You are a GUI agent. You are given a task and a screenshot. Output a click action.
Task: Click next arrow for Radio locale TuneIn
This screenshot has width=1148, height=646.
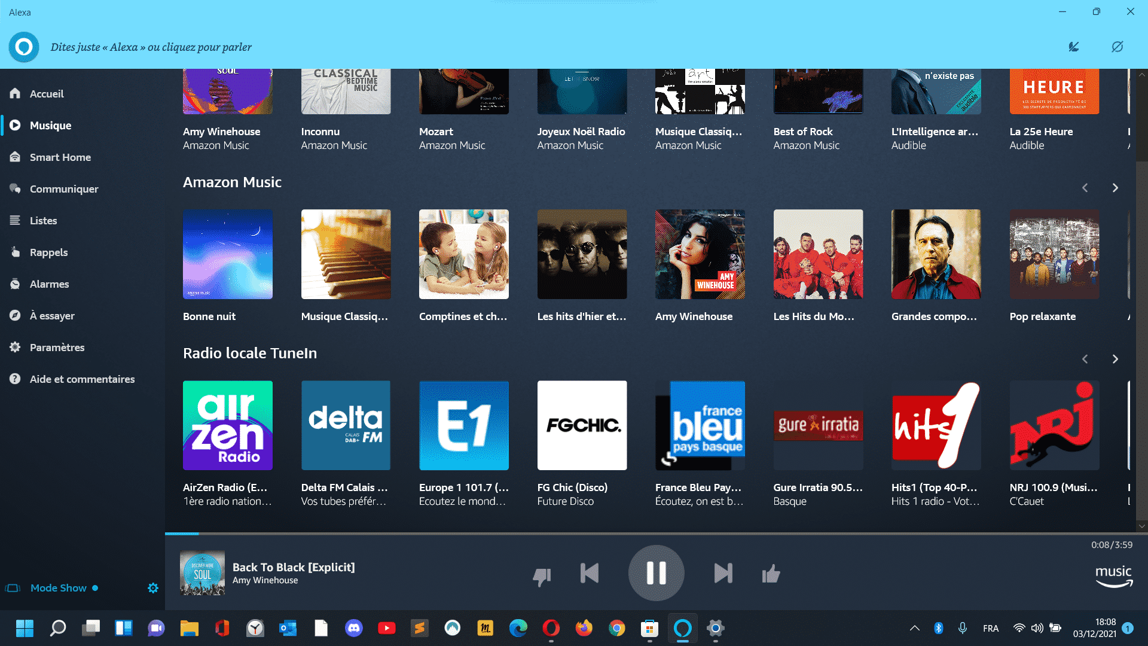pyautogui.click(x=1115, y=359)
